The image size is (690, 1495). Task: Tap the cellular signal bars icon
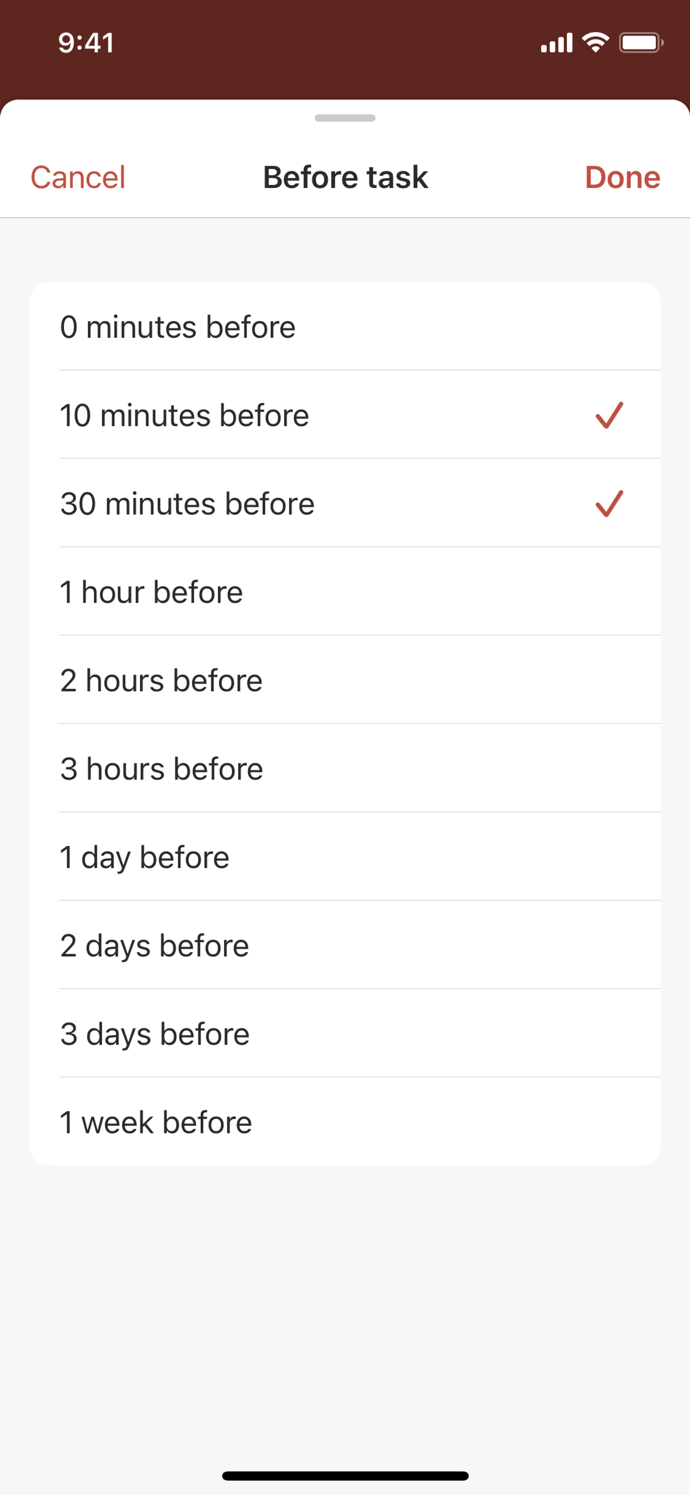click(556, 43)
